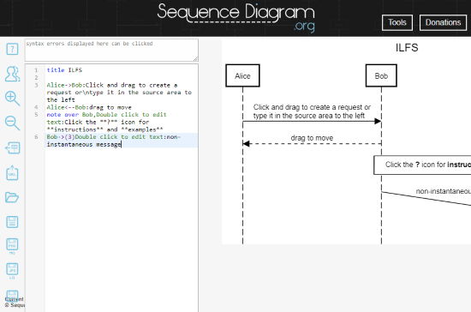Click the 'non-instantaneous' message label
The width and height of the screenshot is (471, 312).
tap(444, 191)
